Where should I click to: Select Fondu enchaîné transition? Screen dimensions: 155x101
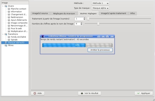tap(18, 37)
